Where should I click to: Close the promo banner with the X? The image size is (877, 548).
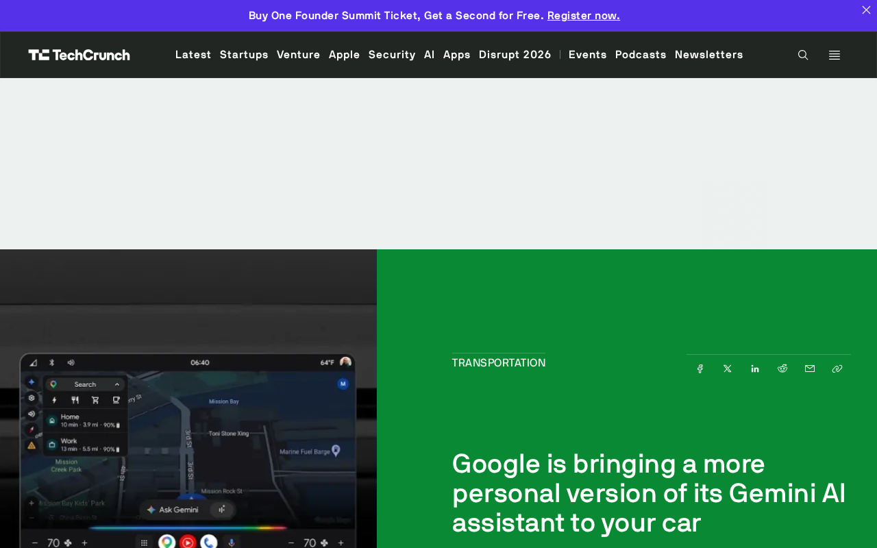[x=866, y=10]
